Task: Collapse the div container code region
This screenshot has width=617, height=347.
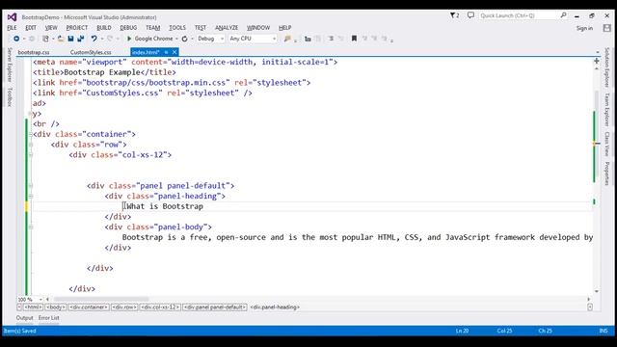Action: 31,134
